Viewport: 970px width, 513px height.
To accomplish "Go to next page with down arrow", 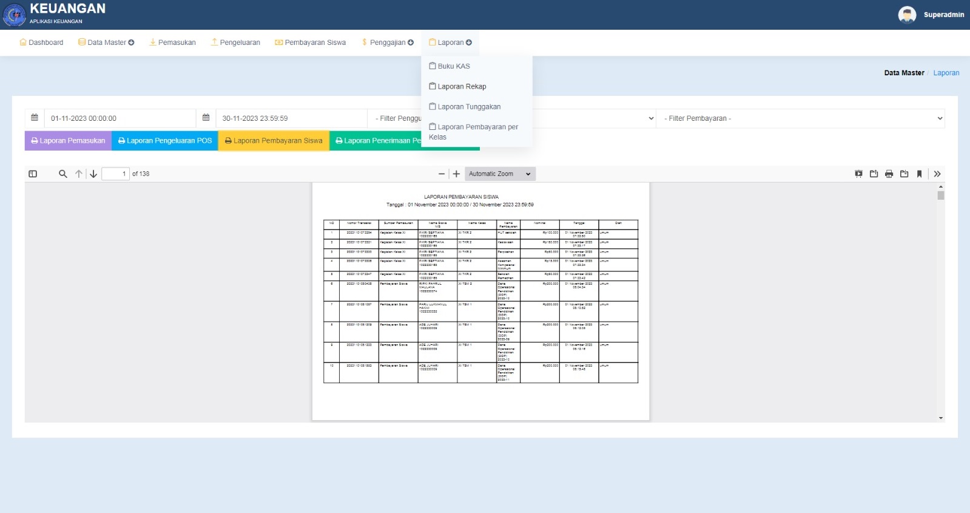I will click(x=93, y=174).
